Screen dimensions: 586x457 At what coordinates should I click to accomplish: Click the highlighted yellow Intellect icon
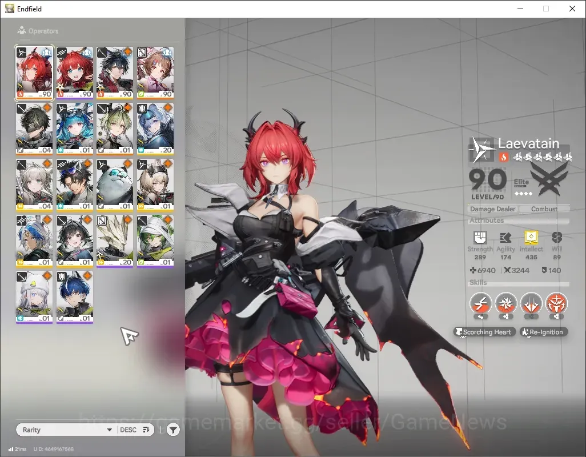[x=531, y=237]
